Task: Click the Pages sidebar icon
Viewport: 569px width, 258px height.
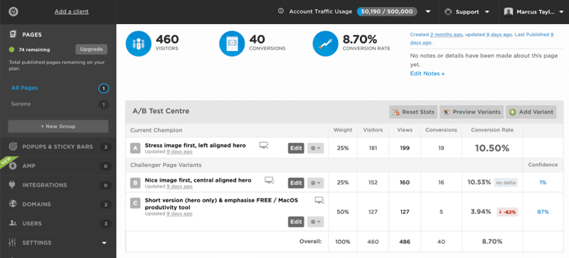Action: [13, 35]
